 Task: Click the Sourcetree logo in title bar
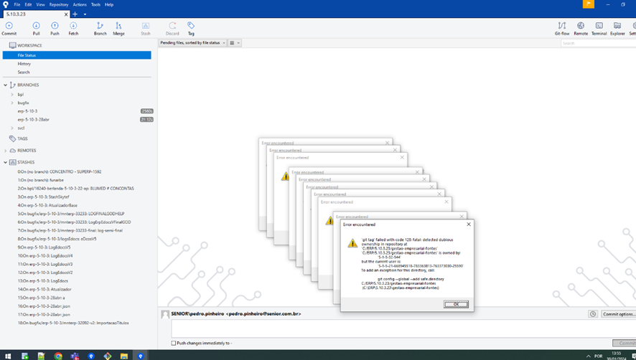click(5, 4)
